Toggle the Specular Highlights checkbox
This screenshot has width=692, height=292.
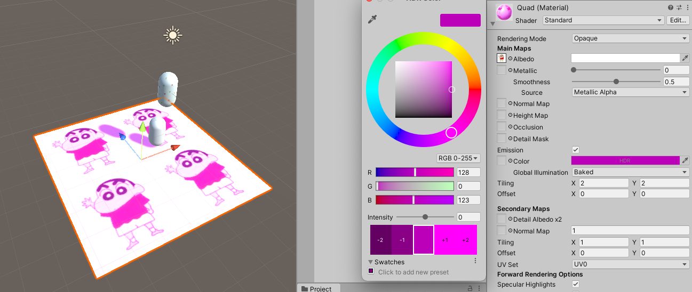575,284
